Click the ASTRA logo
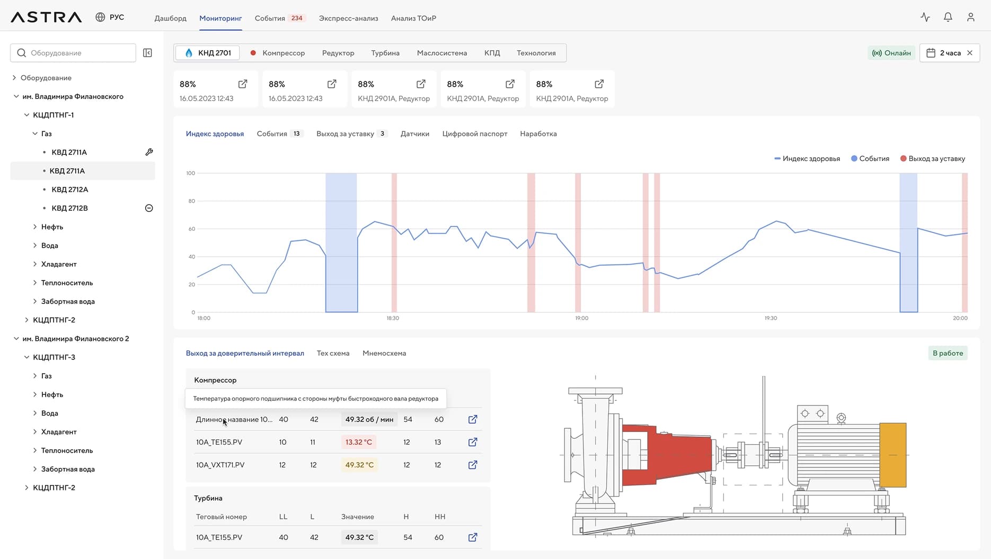The width and height of the screenshot is (991, 559). pyautogui.click(x=46, y=17)
